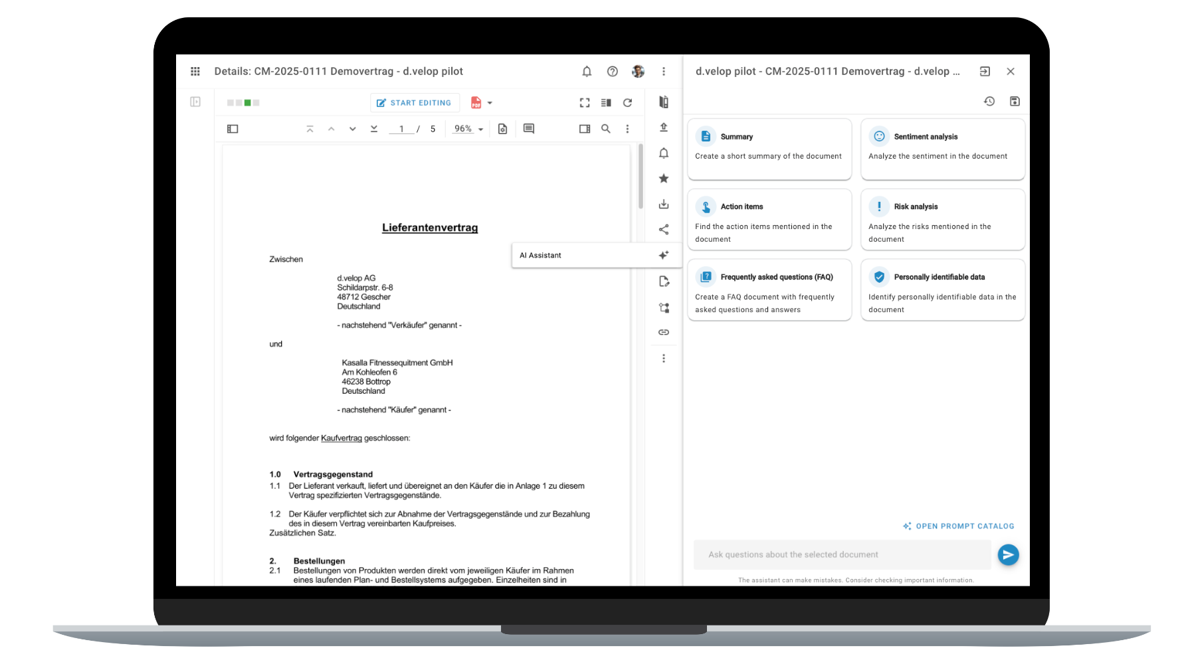Click the download icon in sidebar

click(663, 205)
